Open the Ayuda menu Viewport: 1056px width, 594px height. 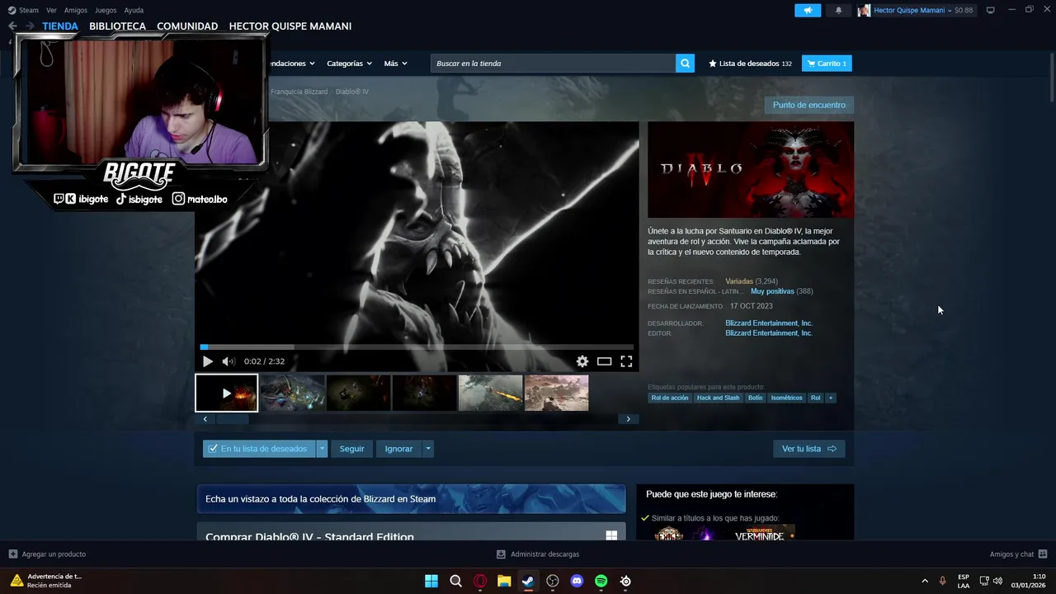[134, 10]
